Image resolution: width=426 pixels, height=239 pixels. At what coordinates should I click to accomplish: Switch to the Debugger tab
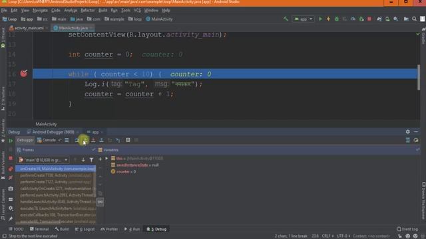point(25,140)
